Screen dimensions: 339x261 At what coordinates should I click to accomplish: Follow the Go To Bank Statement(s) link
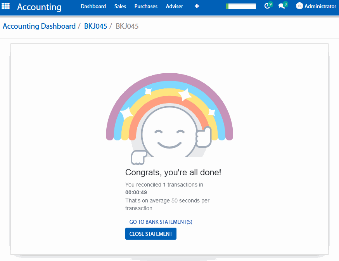161,222
